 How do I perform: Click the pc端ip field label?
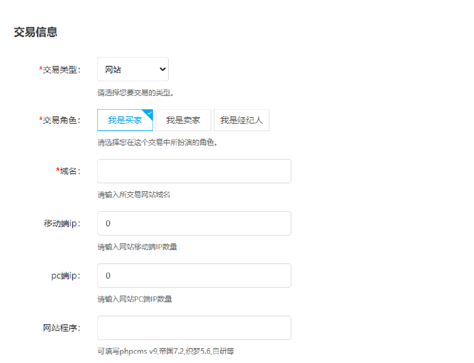66,276
